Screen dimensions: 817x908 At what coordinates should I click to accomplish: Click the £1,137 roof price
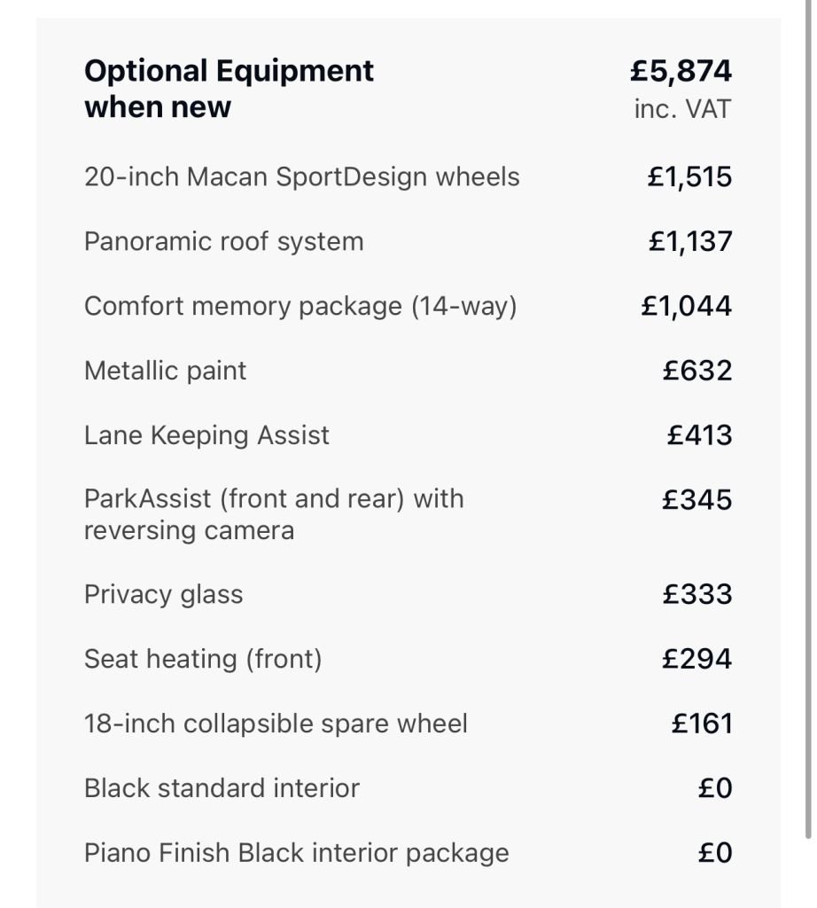tap(689, 241)
